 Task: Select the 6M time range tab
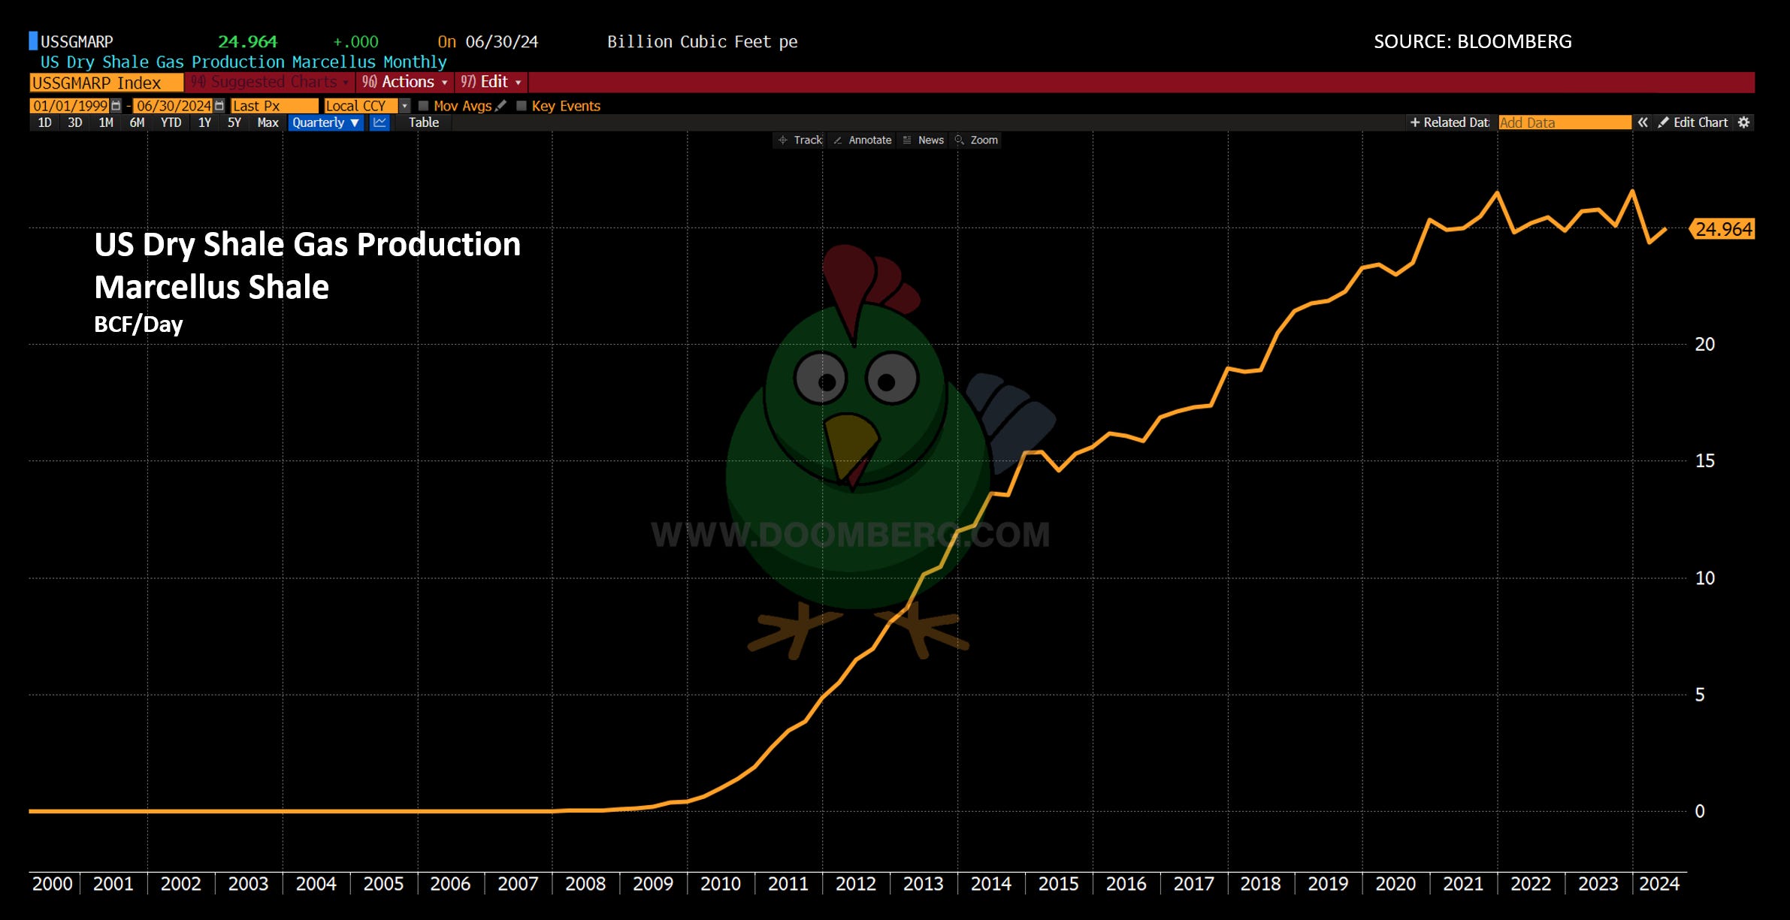pos(137,122)
